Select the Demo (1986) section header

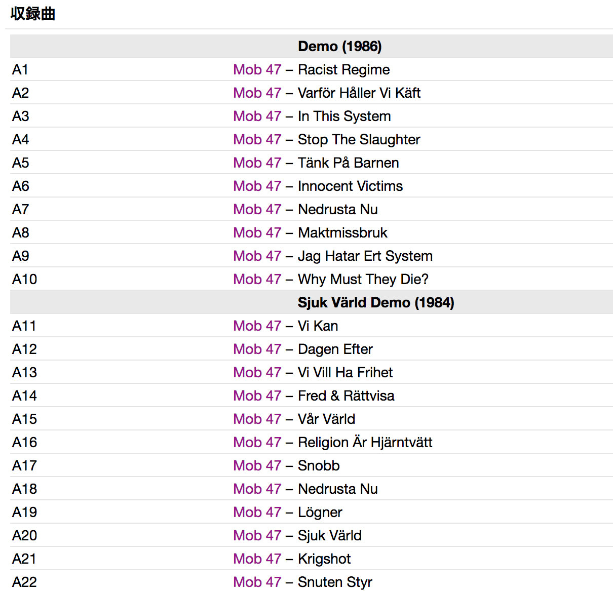(340, 46)
